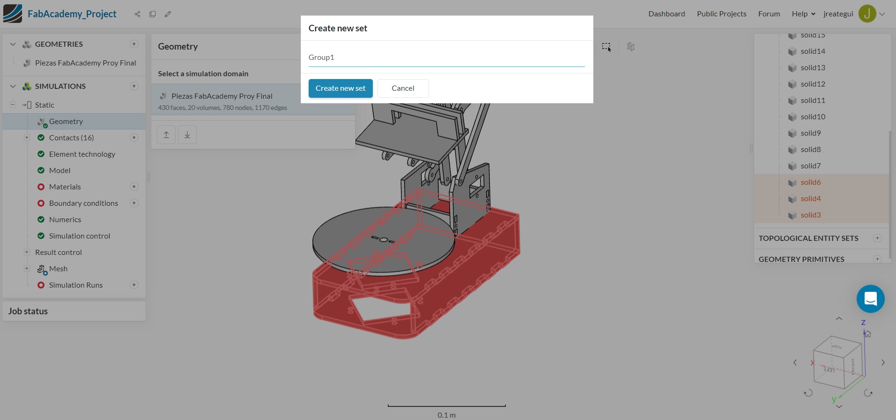Click the user avatar J icon

(867, 14)
